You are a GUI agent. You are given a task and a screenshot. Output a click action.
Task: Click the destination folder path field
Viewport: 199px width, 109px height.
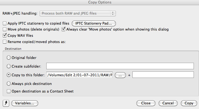[x=79, y=75]
